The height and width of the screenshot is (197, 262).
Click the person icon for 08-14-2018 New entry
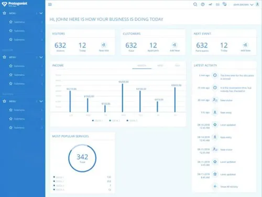click(215, 137)
